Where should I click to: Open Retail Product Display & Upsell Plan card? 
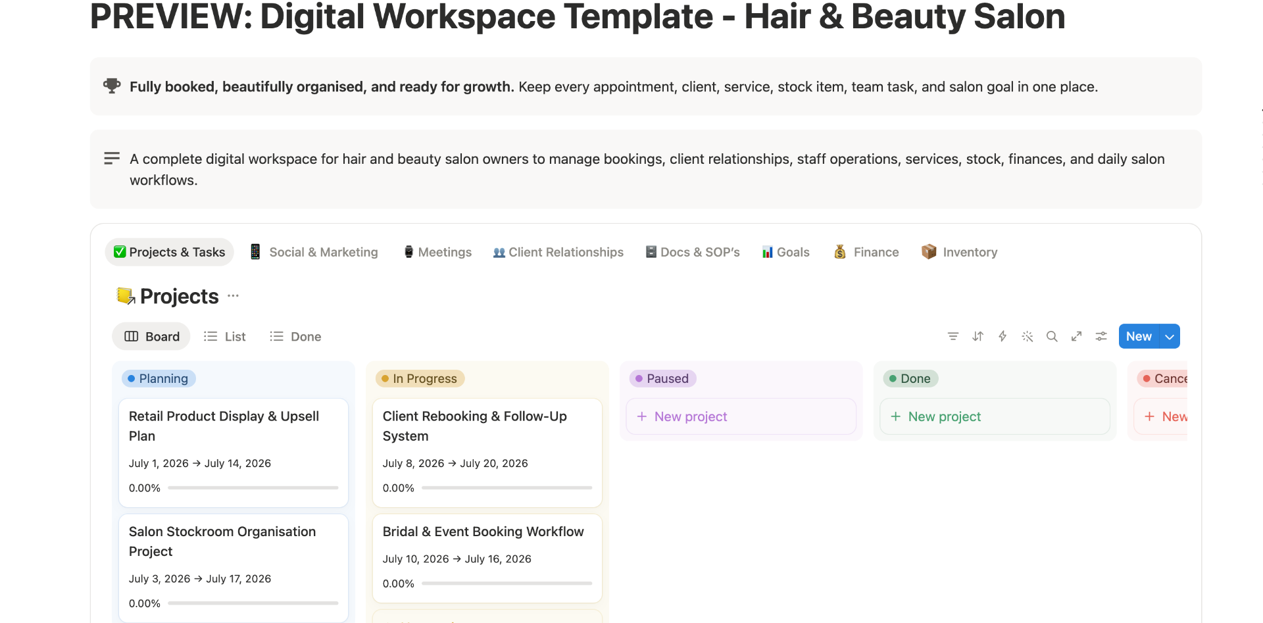tap(234, 453)
